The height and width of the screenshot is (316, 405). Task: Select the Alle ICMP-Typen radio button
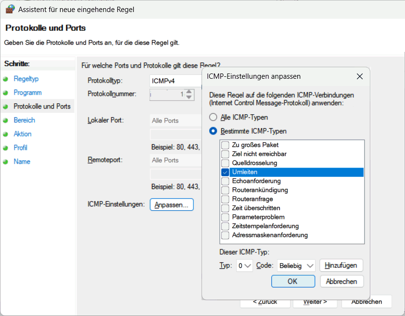[x=213, y=117]
